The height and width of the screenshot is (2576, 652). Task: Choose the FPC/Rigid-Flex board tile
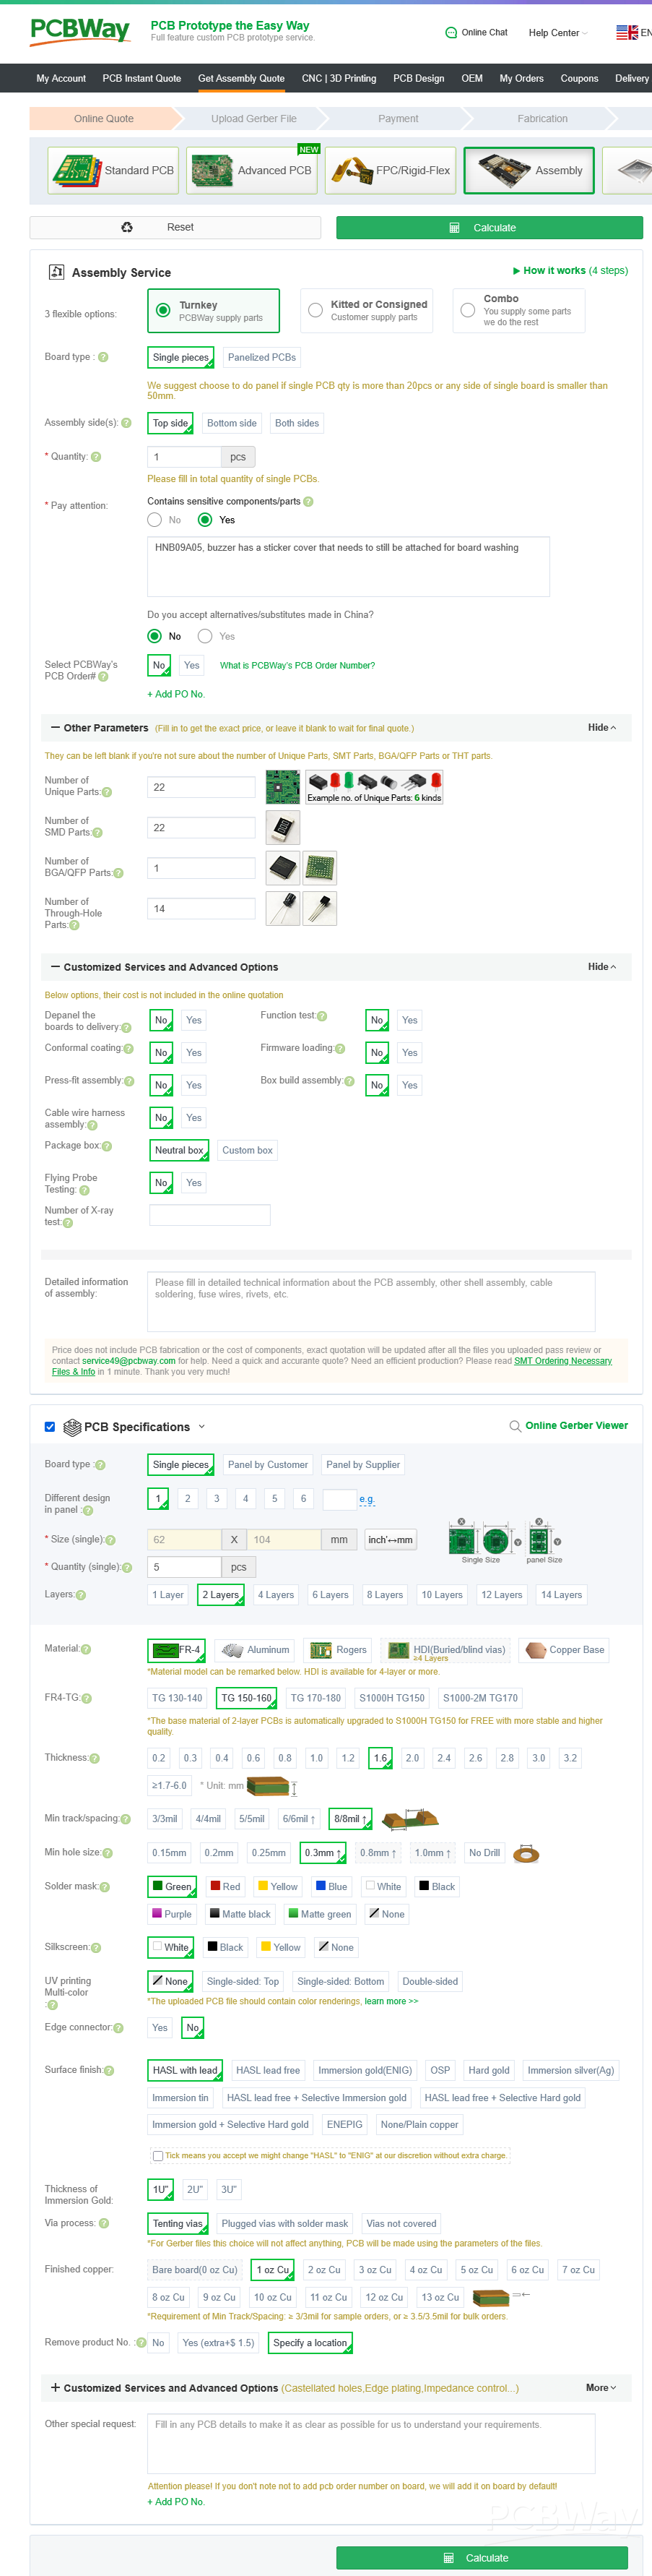[391, 170]
